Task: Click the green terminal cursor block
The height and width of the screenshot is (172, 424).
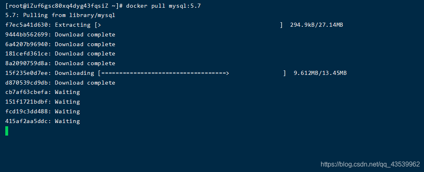Action: (x=7, y=131)
